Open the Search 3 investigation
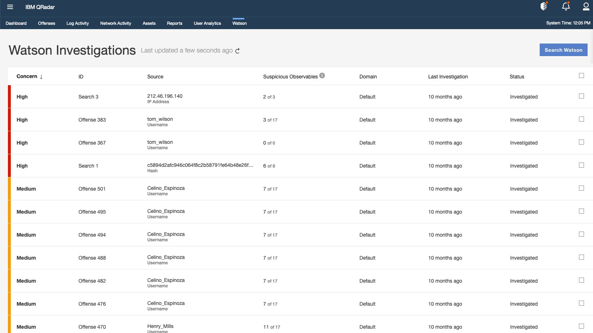This screenshot has height=333, width=593. (88, 97)
